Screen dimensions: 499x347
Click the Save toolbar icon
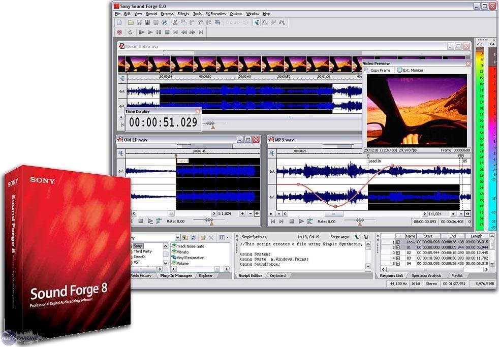pos(139,22)
